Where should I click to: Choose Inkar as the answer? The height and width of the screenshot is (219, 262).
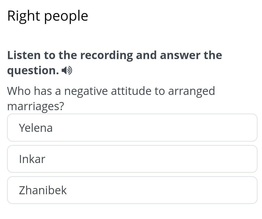pyautogui.click(x=132, y=159)
